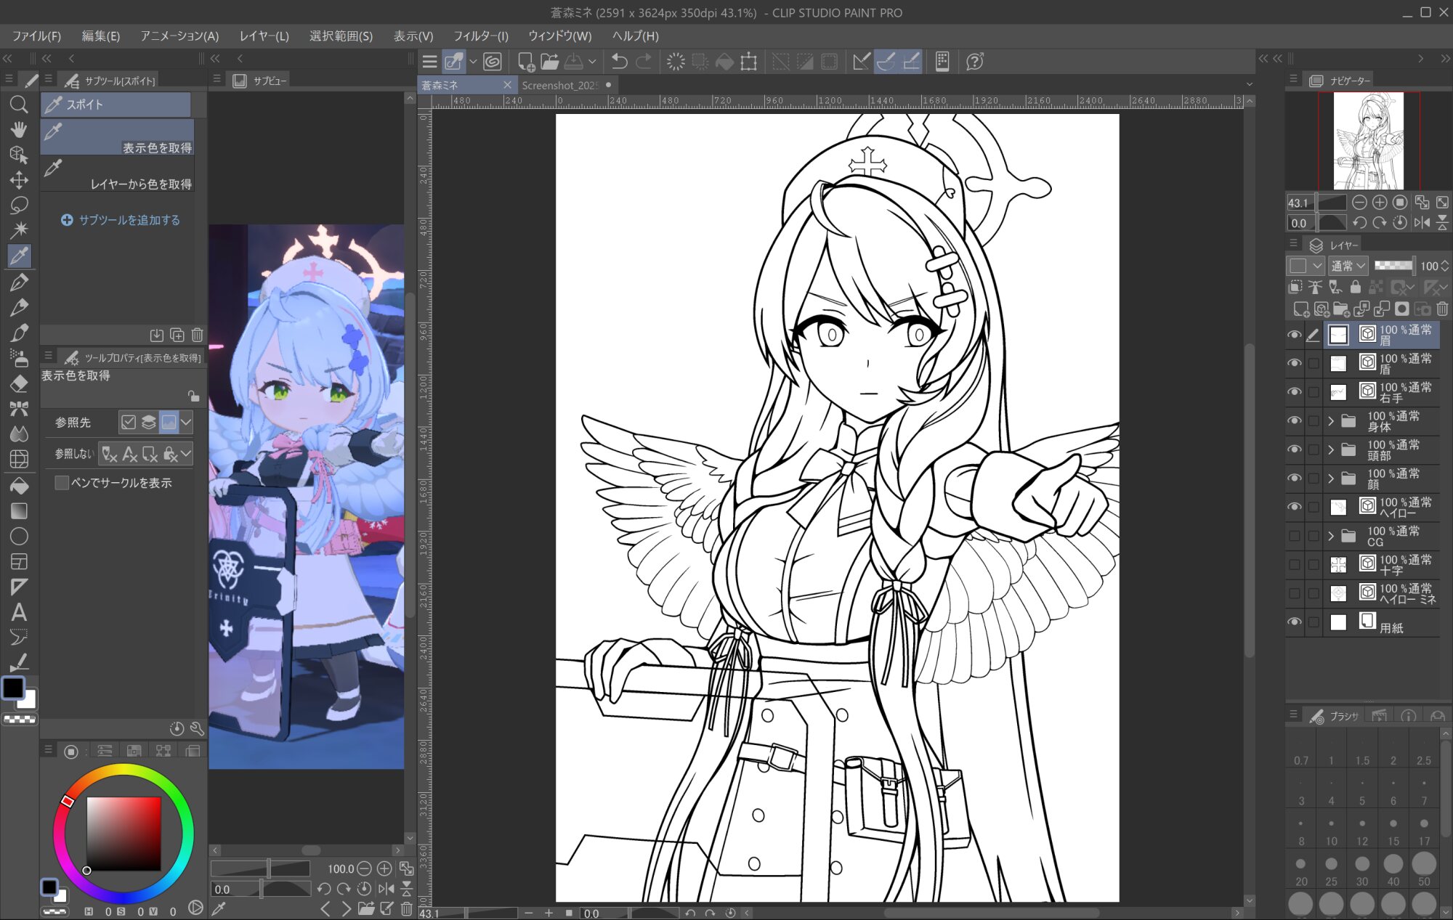Expand the 頭部 layer folder
Screen dimensions: 1453x920
pyautogui.click(x=1330, y=450)
